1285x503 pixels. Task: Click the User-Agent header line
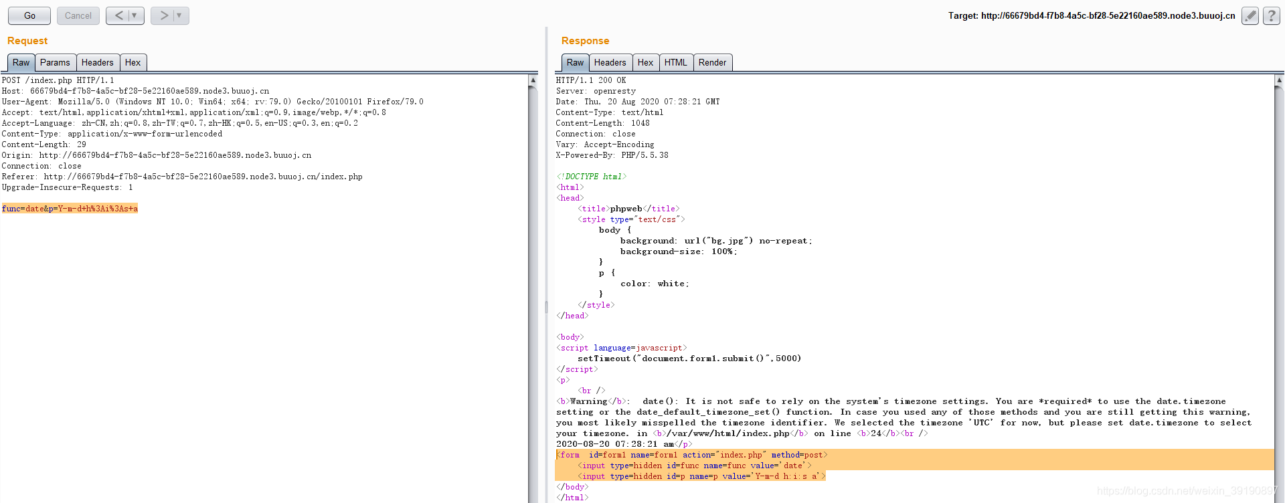[213, 102]
